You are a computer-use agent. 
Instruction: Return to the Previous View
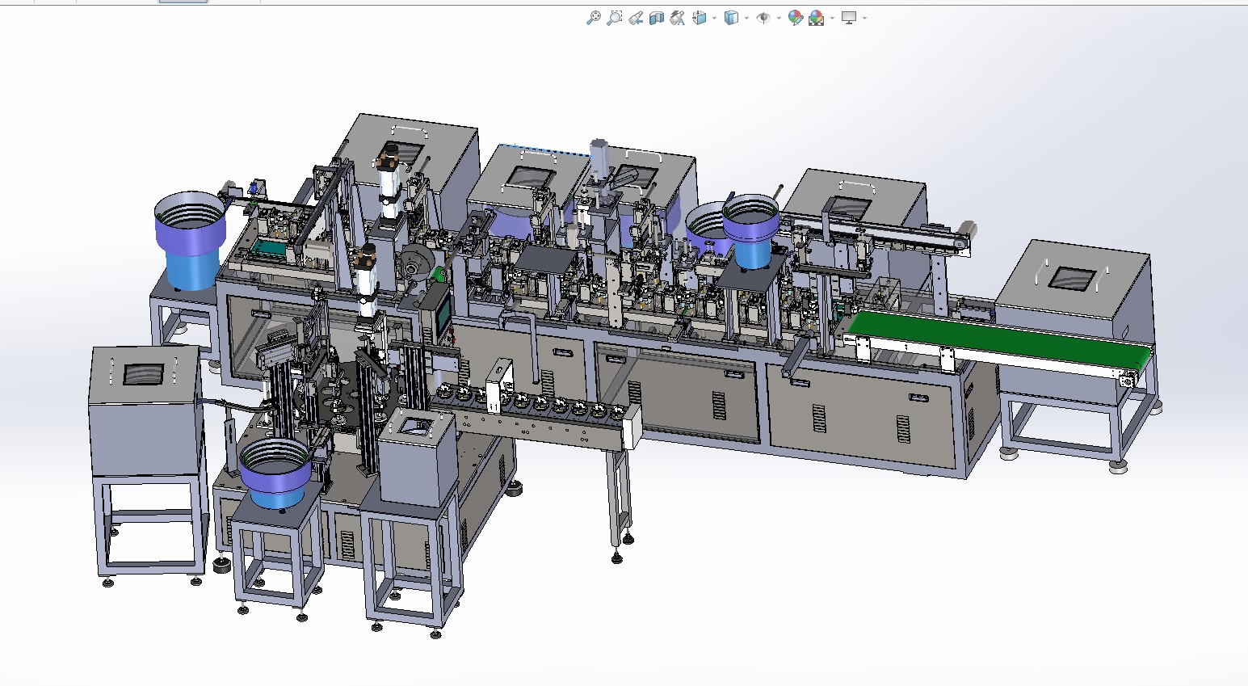(x=636, y=18)
